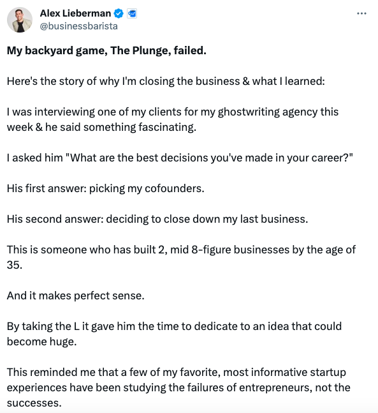Image resolution: width=378 pixels, height=413 pixels.
Task: Click the affiliate badge next to the checkmark
Action: [132, 13]
